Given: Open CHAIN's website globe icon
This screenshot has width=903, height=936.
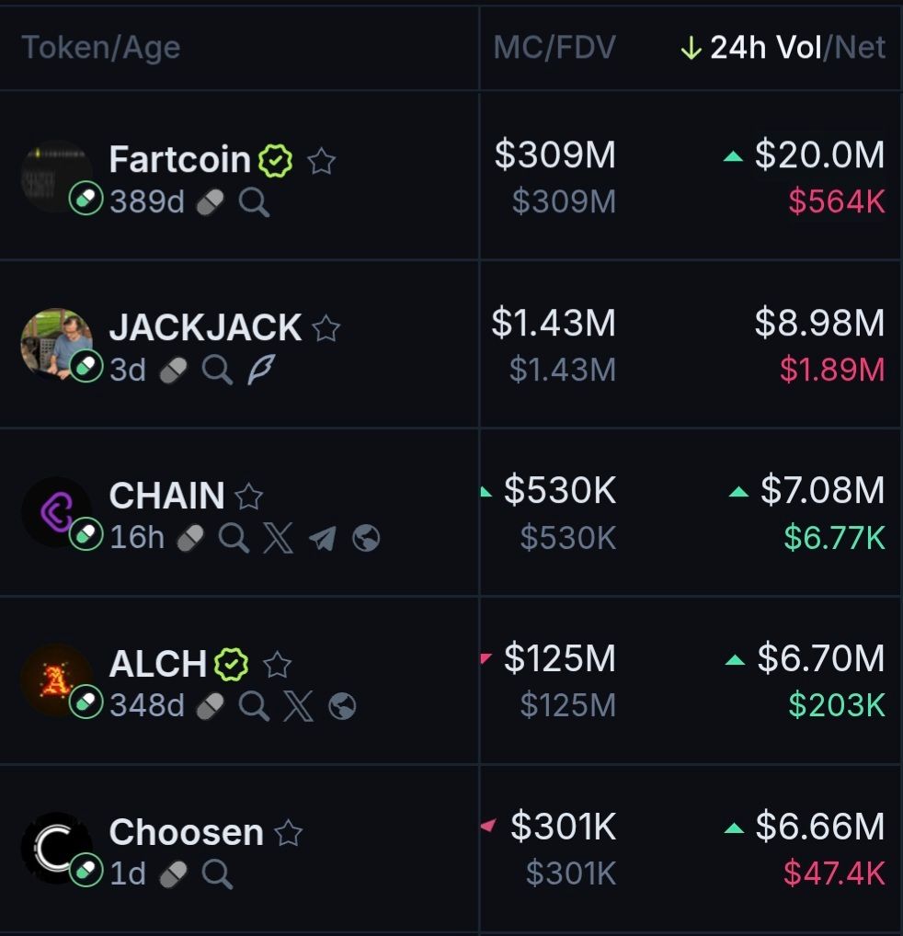Looking at the screenshot, I should (x=366, y=538).
